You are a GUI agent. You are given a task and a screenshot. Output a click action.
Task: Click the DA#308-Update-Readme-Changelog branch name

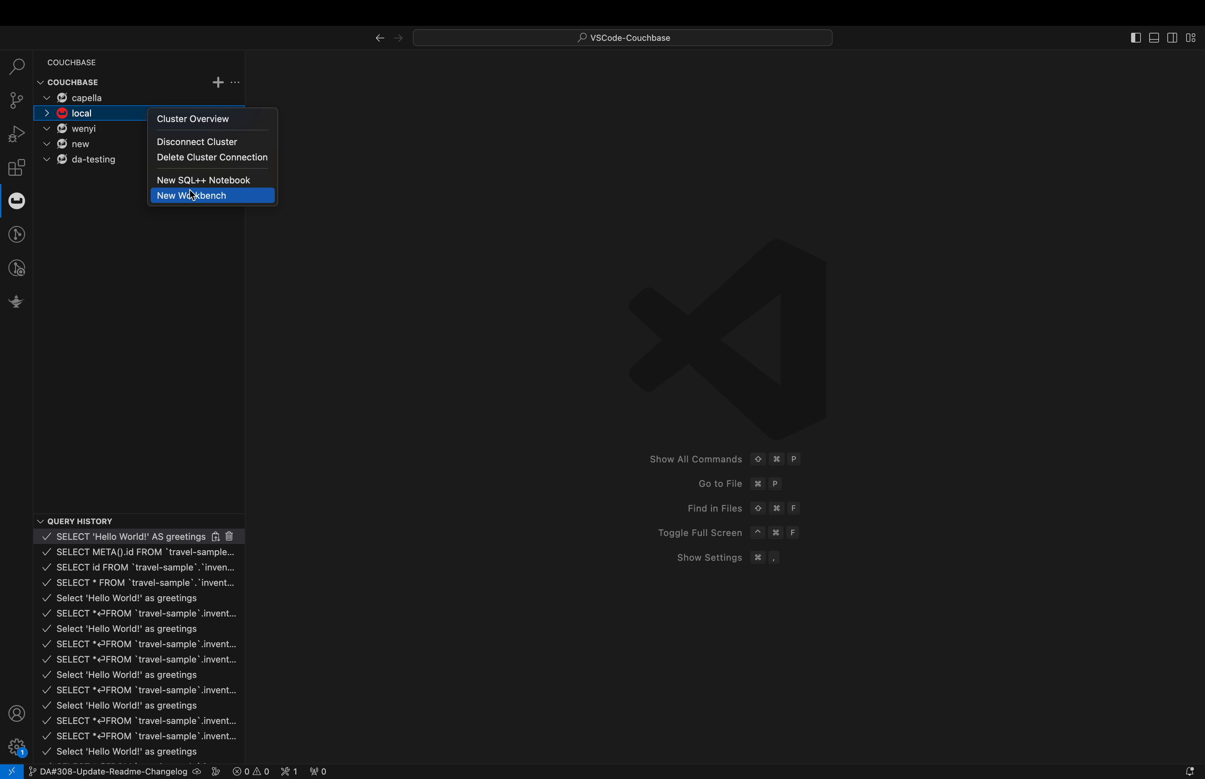coord(113,771)
